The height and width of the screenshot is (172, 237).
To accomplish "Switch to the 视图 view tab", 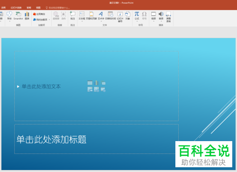I will (38, 8).
